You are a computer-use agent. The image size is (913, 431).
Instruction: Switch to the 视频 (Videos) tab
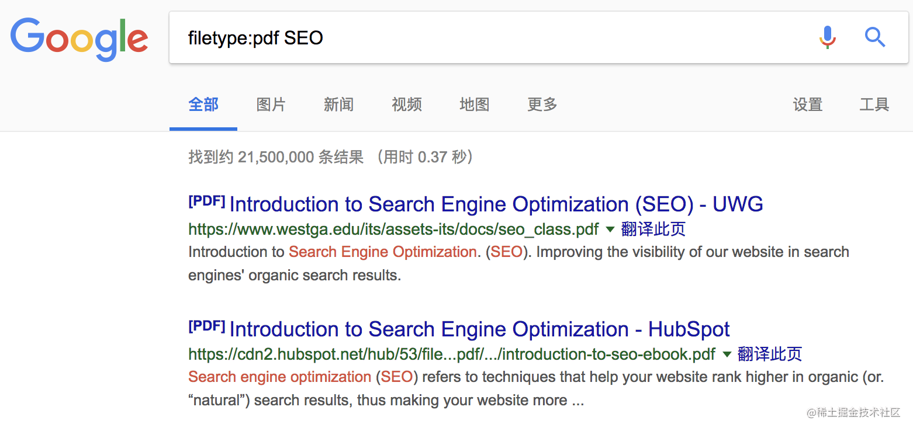[407, 105]
